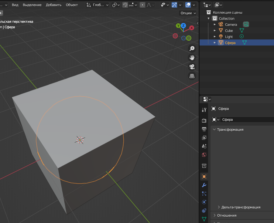274x223 pixels.
Task: Click the Сфера object name field
Action: click(x=247, y=120)
